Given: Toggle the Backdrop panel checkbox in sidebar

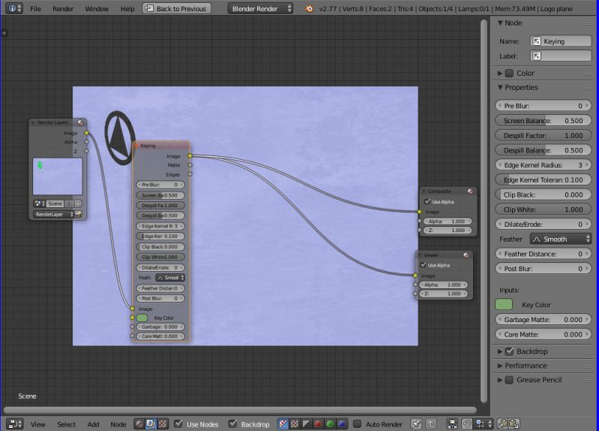Looking at the screenshot, I should click(x=509, y=351).
